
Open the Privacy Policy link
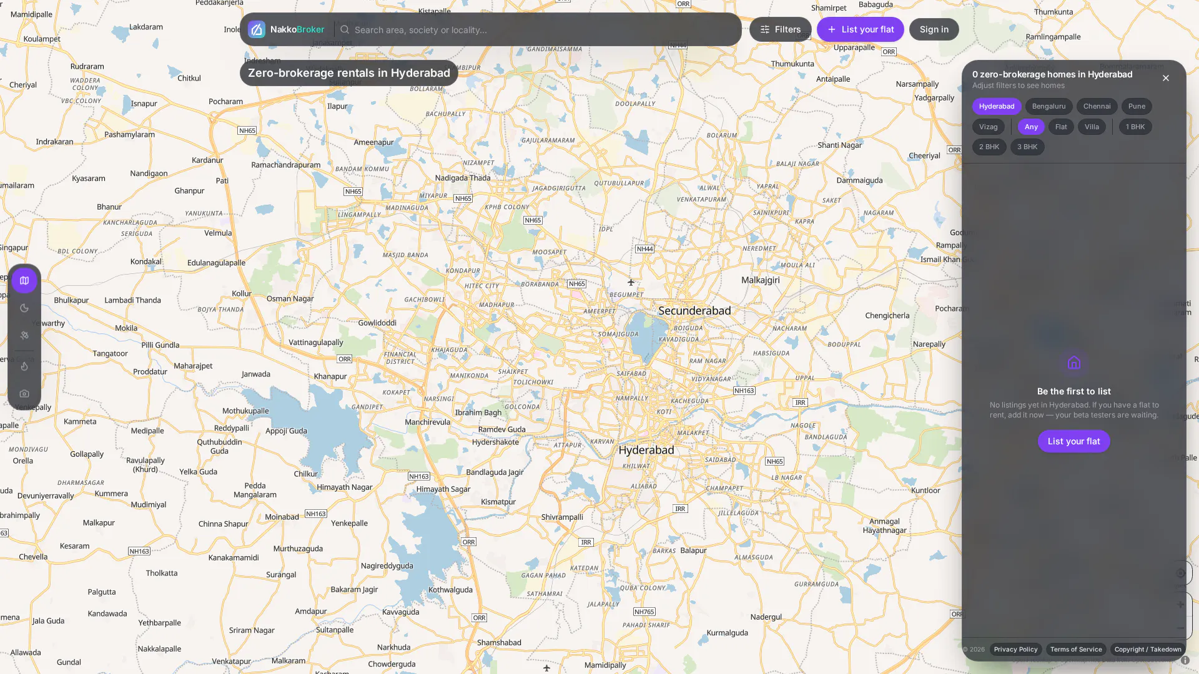click(1016, 650)
